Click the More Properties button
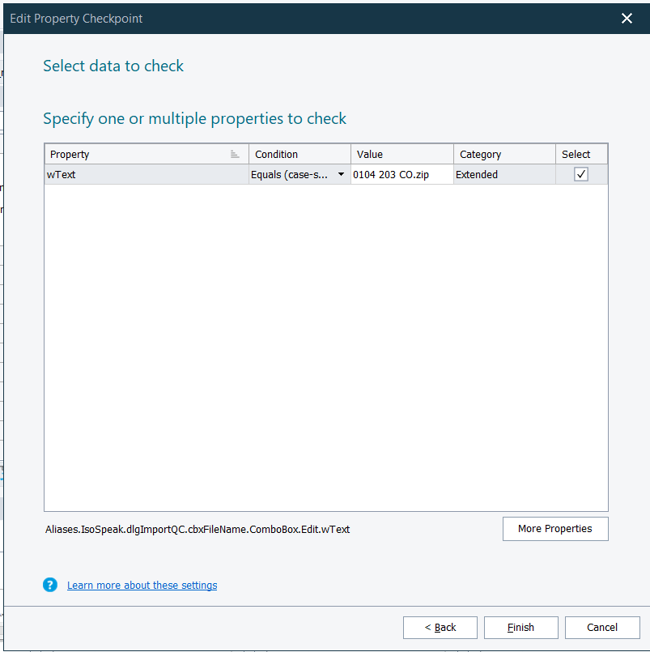Image resolution: width=650 pixels, height=652 pixels. [x=555, y=529]
